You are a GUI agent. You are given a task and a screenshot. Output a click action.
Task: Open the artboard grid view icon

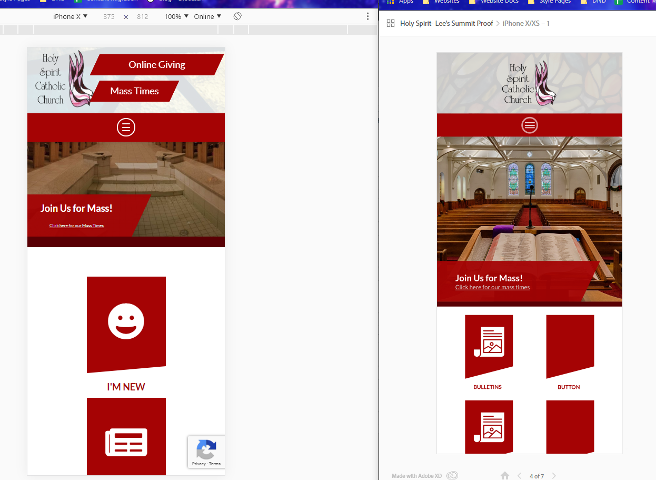coord(390,23)
